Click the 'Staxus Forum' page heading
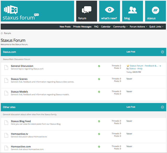The image size is (167, 153). tap(13, 40)
